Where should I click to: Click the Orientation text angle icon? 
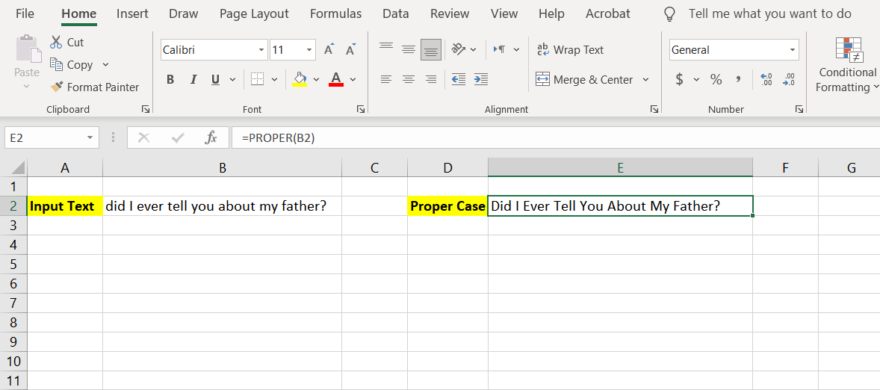459,49
